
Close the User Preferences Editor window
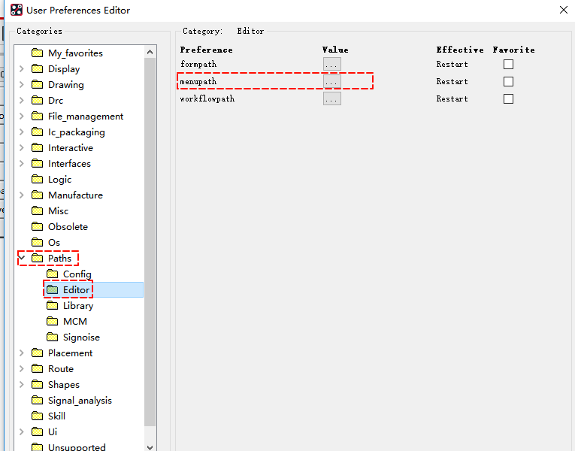(563, 10)
